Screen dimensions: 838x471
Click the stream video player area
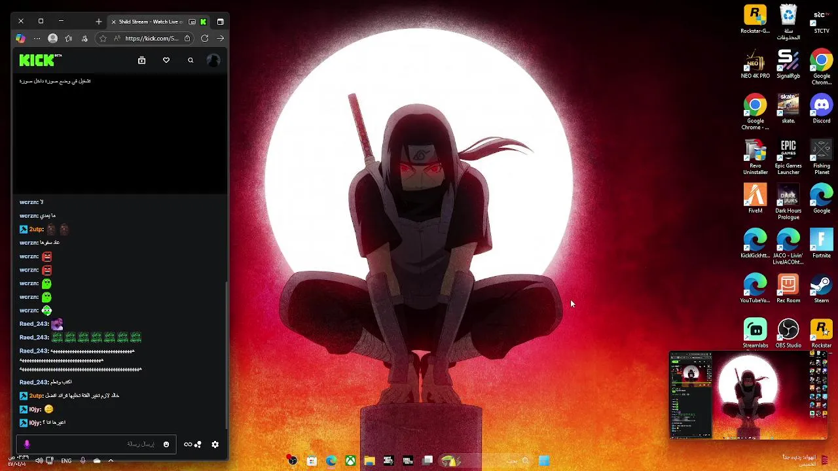(120, 134)
